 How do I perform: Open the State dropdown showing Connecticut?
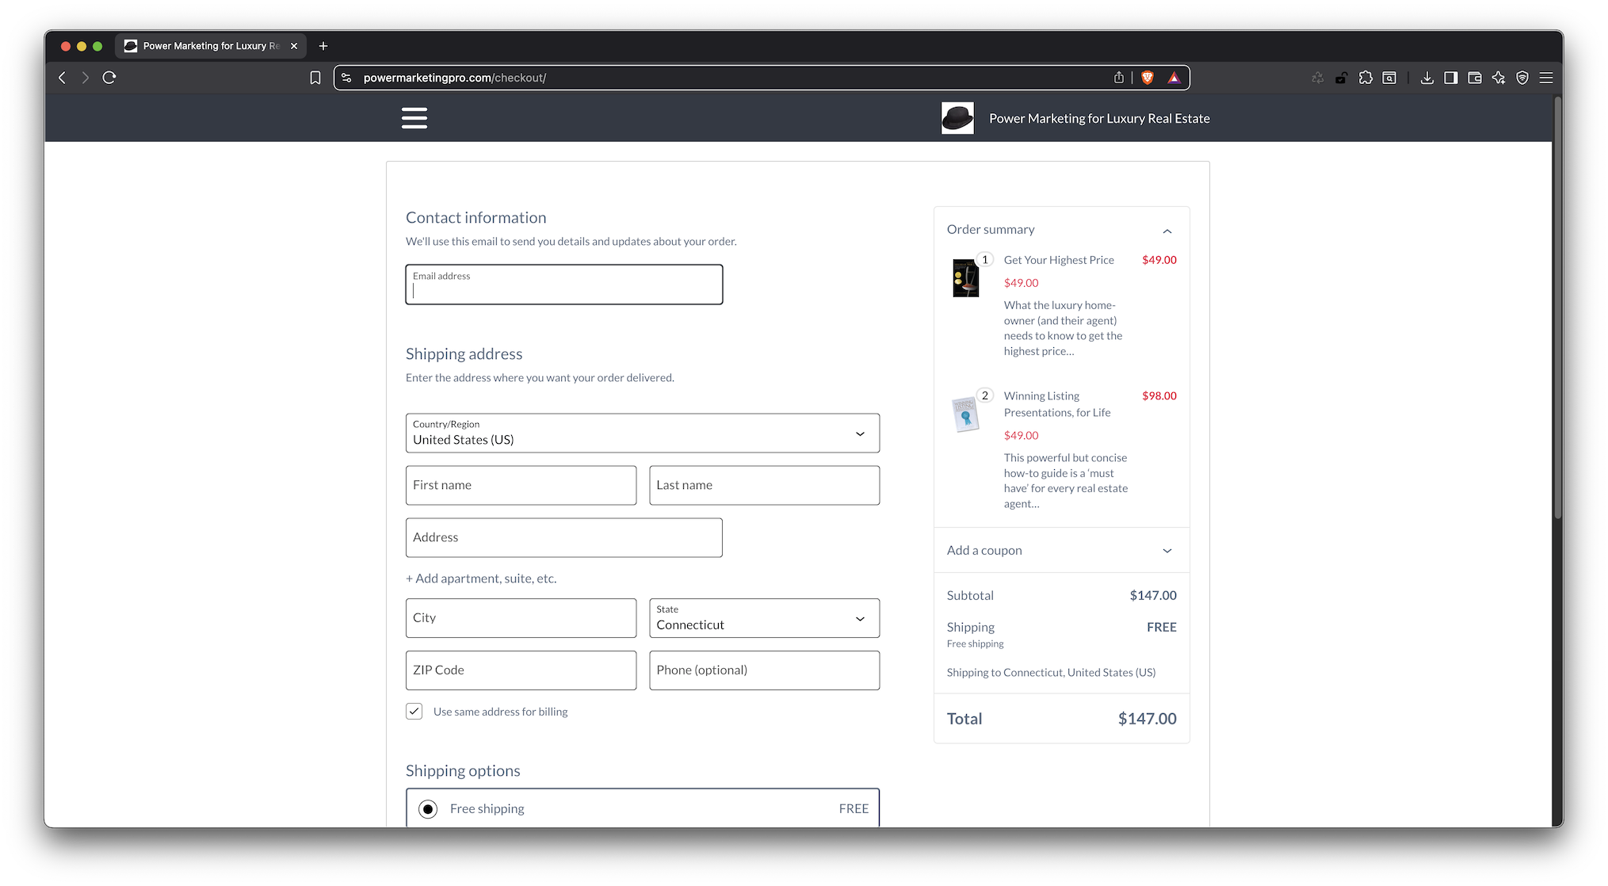pos(764,618)
